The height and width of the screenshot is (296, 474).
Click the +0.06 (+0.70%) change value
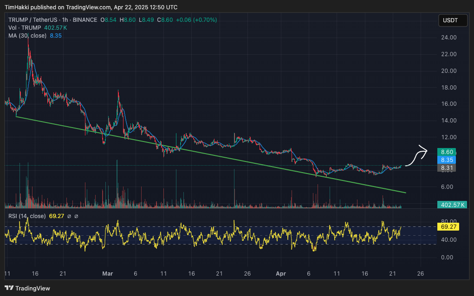click(196, 20)
